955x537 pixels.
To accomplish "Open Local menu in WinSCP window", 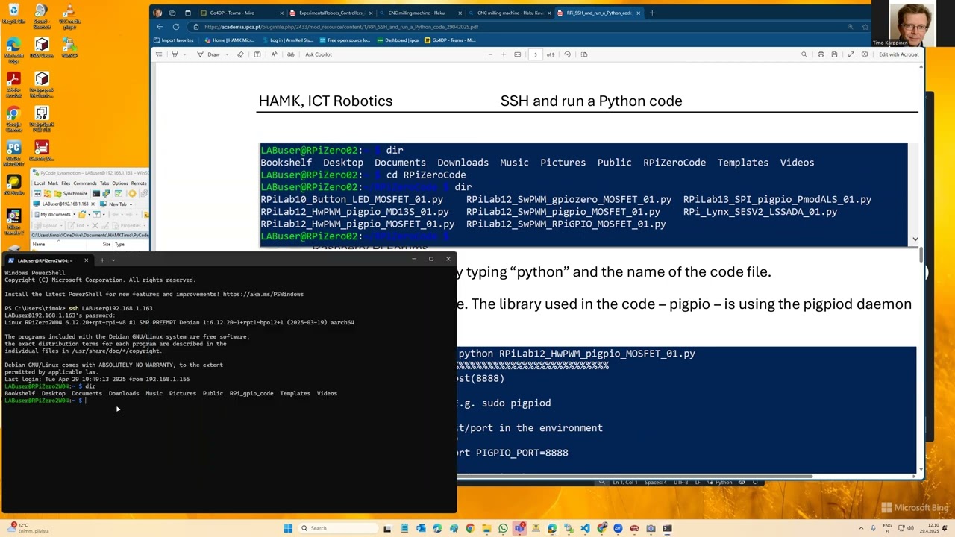I will tap(40, 183).
